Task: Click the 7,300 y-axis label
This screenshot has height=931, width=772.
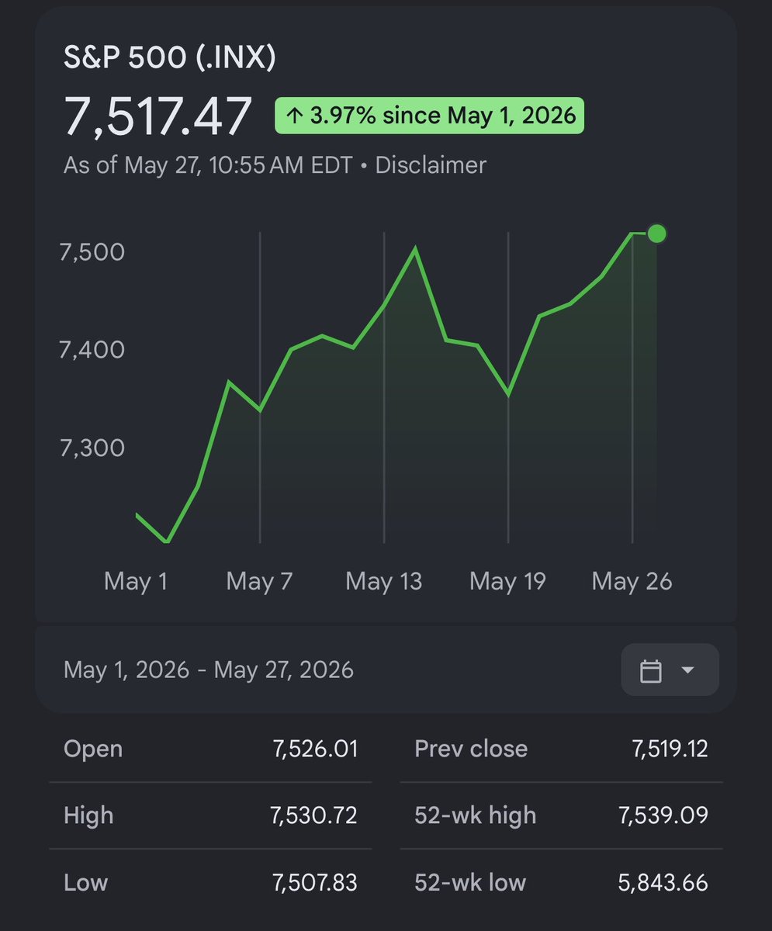Action: pyautogui.click(x=92, y=448)
